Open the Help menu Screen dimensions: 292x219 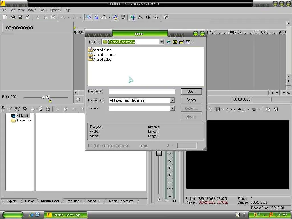pyautogui.click(x=67, y=10)
